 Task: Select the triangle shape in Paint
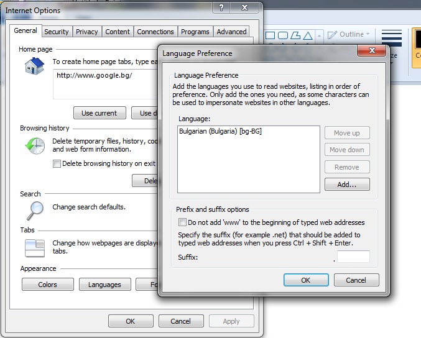(308, 35)
